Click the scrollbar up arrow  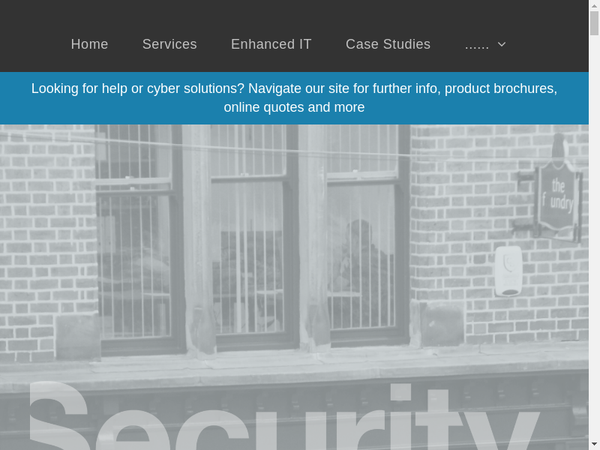point(594,5)
